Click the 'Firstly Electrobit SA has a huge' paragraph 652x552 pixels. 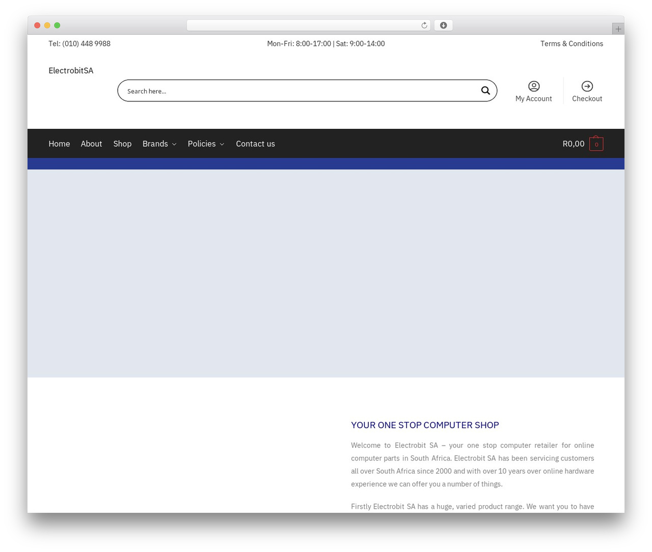[x=473, y=507]
